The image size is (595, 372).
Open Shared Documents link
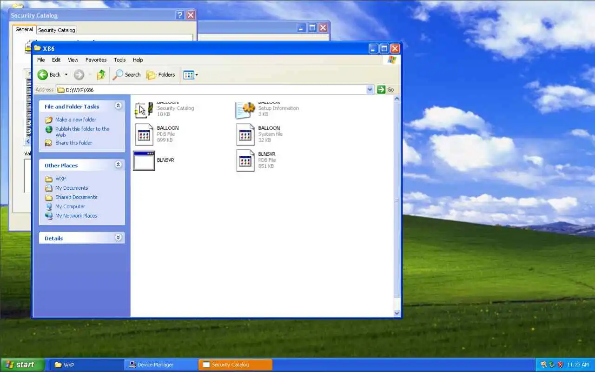point(76,197)
